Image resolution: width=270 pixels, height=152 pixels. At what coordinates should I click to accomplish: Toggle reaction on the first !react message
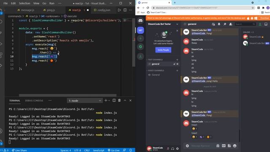[194, 129]
